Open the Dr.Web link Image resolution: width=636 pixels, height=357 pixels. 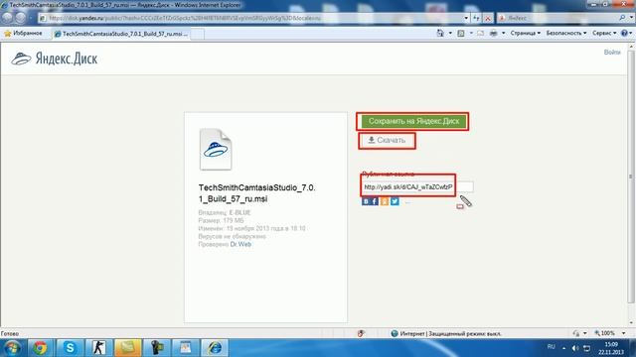point(240,244)
